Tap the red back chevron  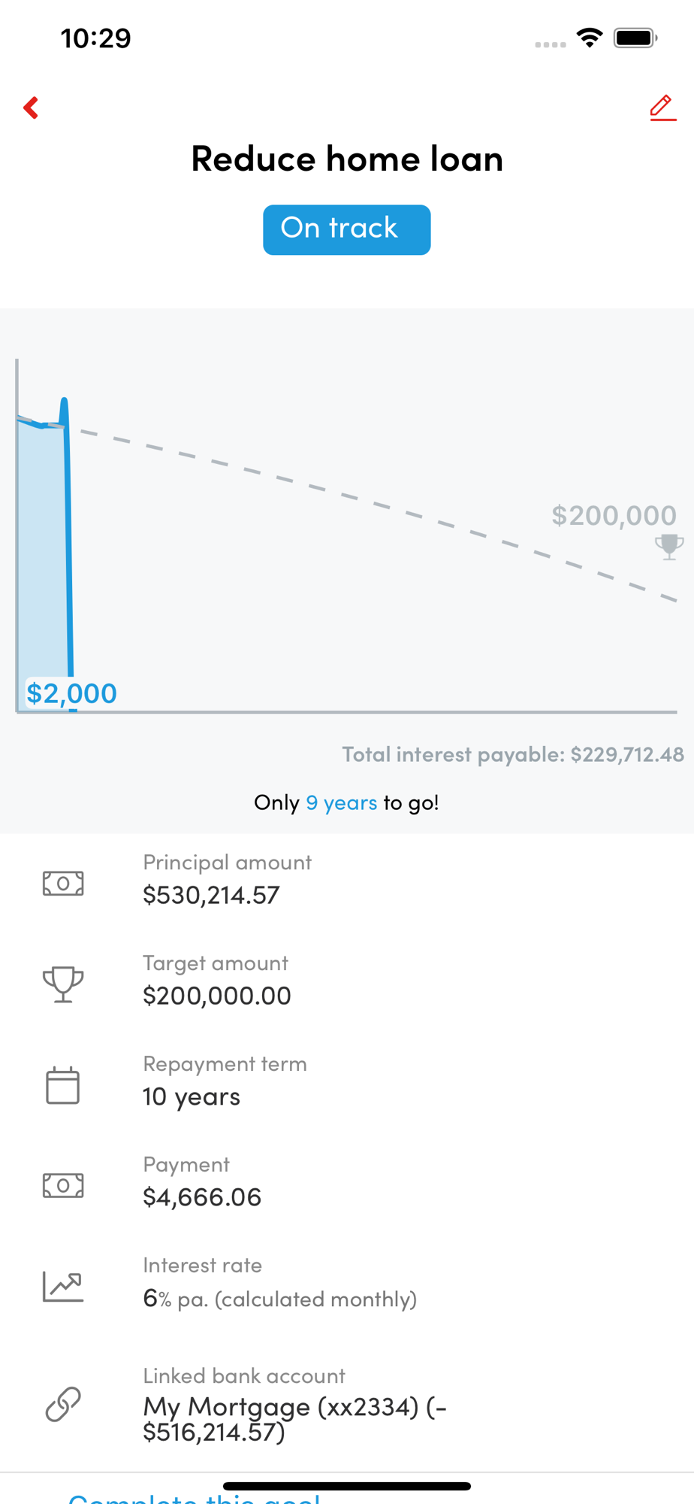[31, 108]
